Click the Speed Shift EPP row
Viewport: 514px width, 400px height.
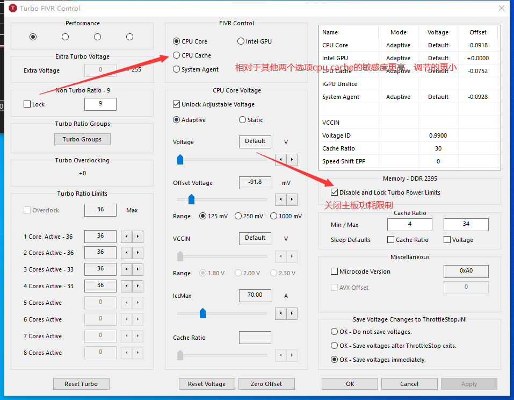[x=409, y=161]
